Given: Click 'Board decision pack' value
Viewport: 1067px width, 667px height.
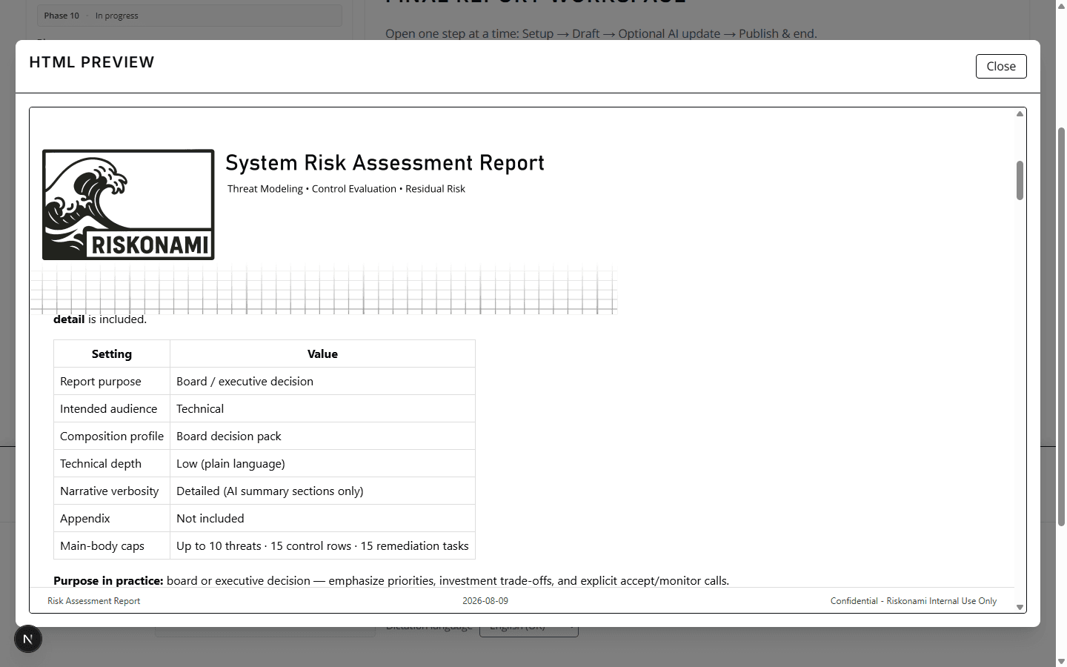Looking at the screenshot, I should click(x=322, y=437).
